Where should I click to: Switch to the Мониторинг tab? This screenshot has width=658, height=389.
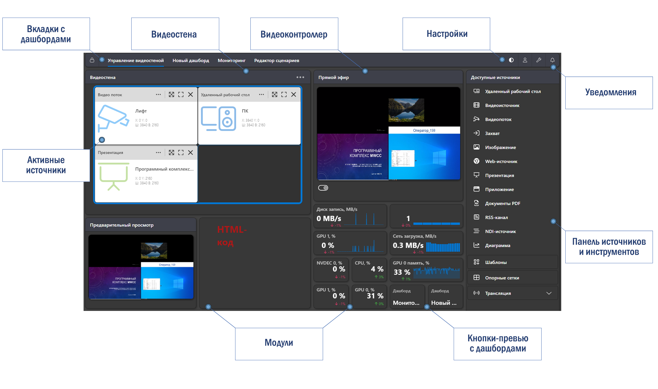(231, 60)
